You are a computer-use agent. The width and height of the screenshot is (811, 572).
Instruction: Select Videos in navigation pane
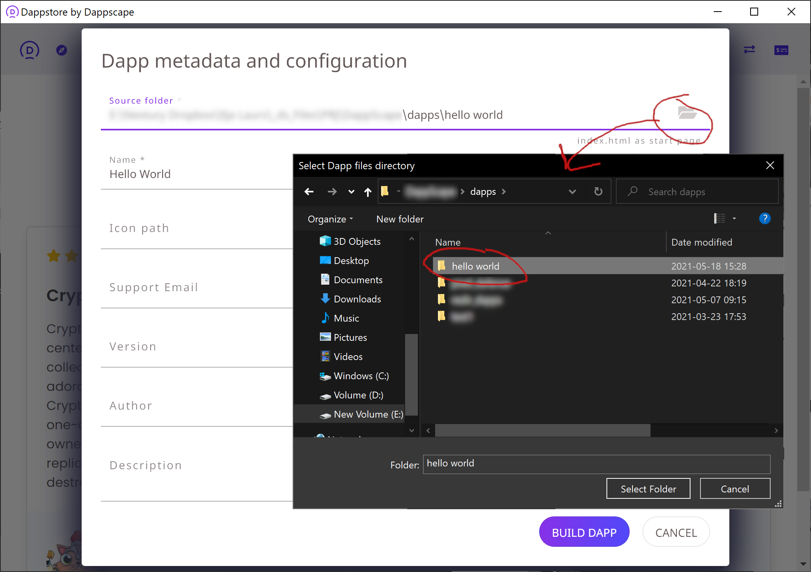[x=341, y=357]
